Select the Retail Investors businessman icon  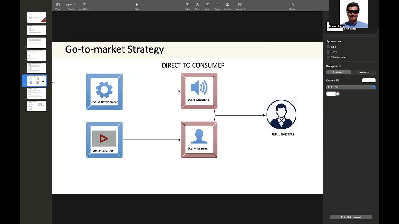click(x=281, y=114)
